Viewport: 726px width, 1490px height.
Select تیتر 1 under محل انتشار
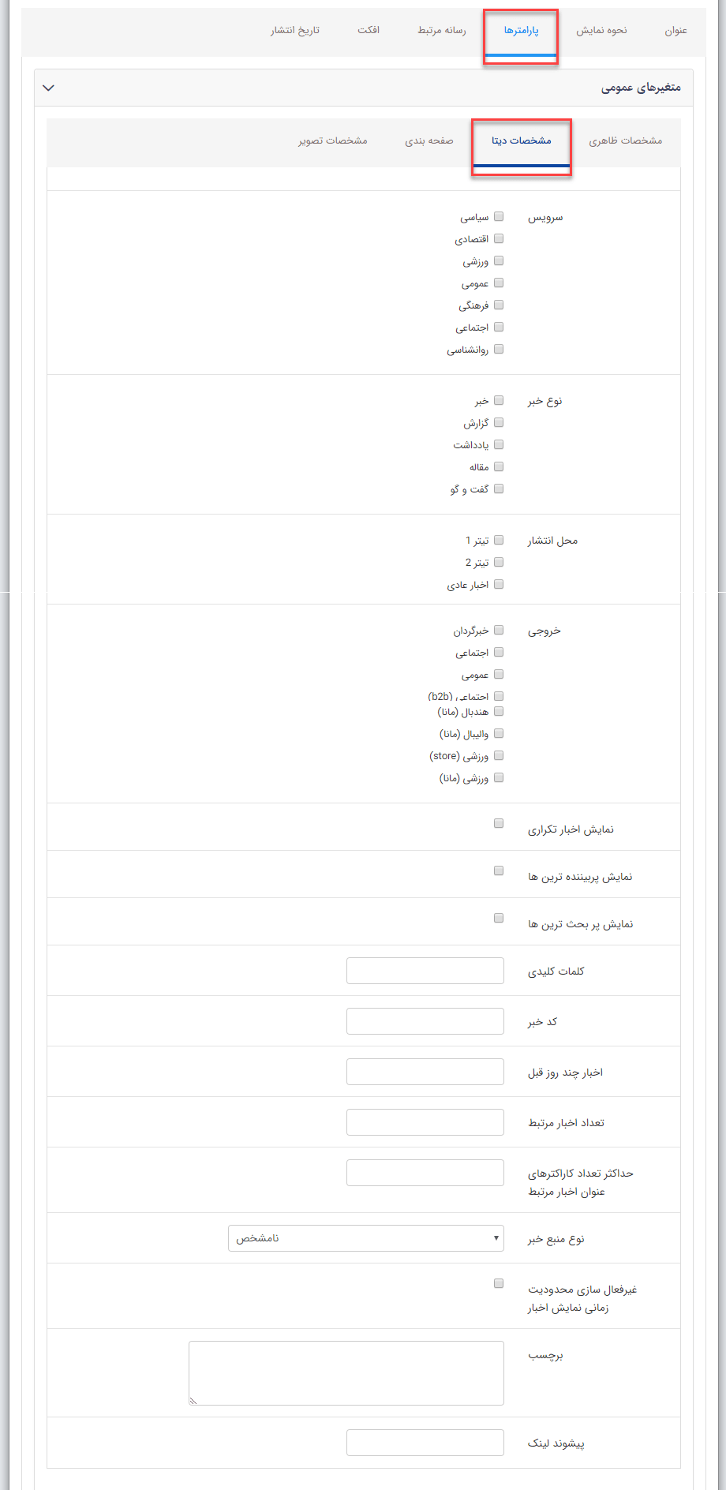click(x=498, y=539)
